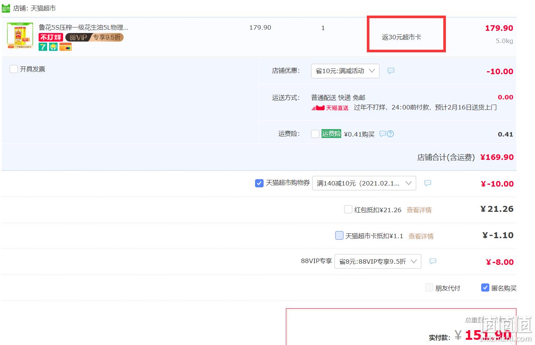Click the red item subtotal 179.90

coord(499,28)
